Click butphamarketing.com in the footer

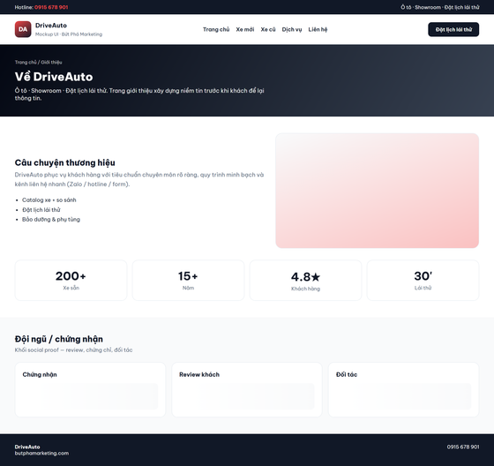point(41,453)
